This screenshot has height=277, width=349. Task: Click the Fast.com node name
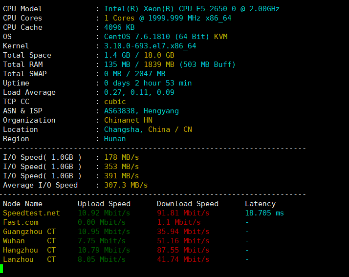tap(21, 222)
